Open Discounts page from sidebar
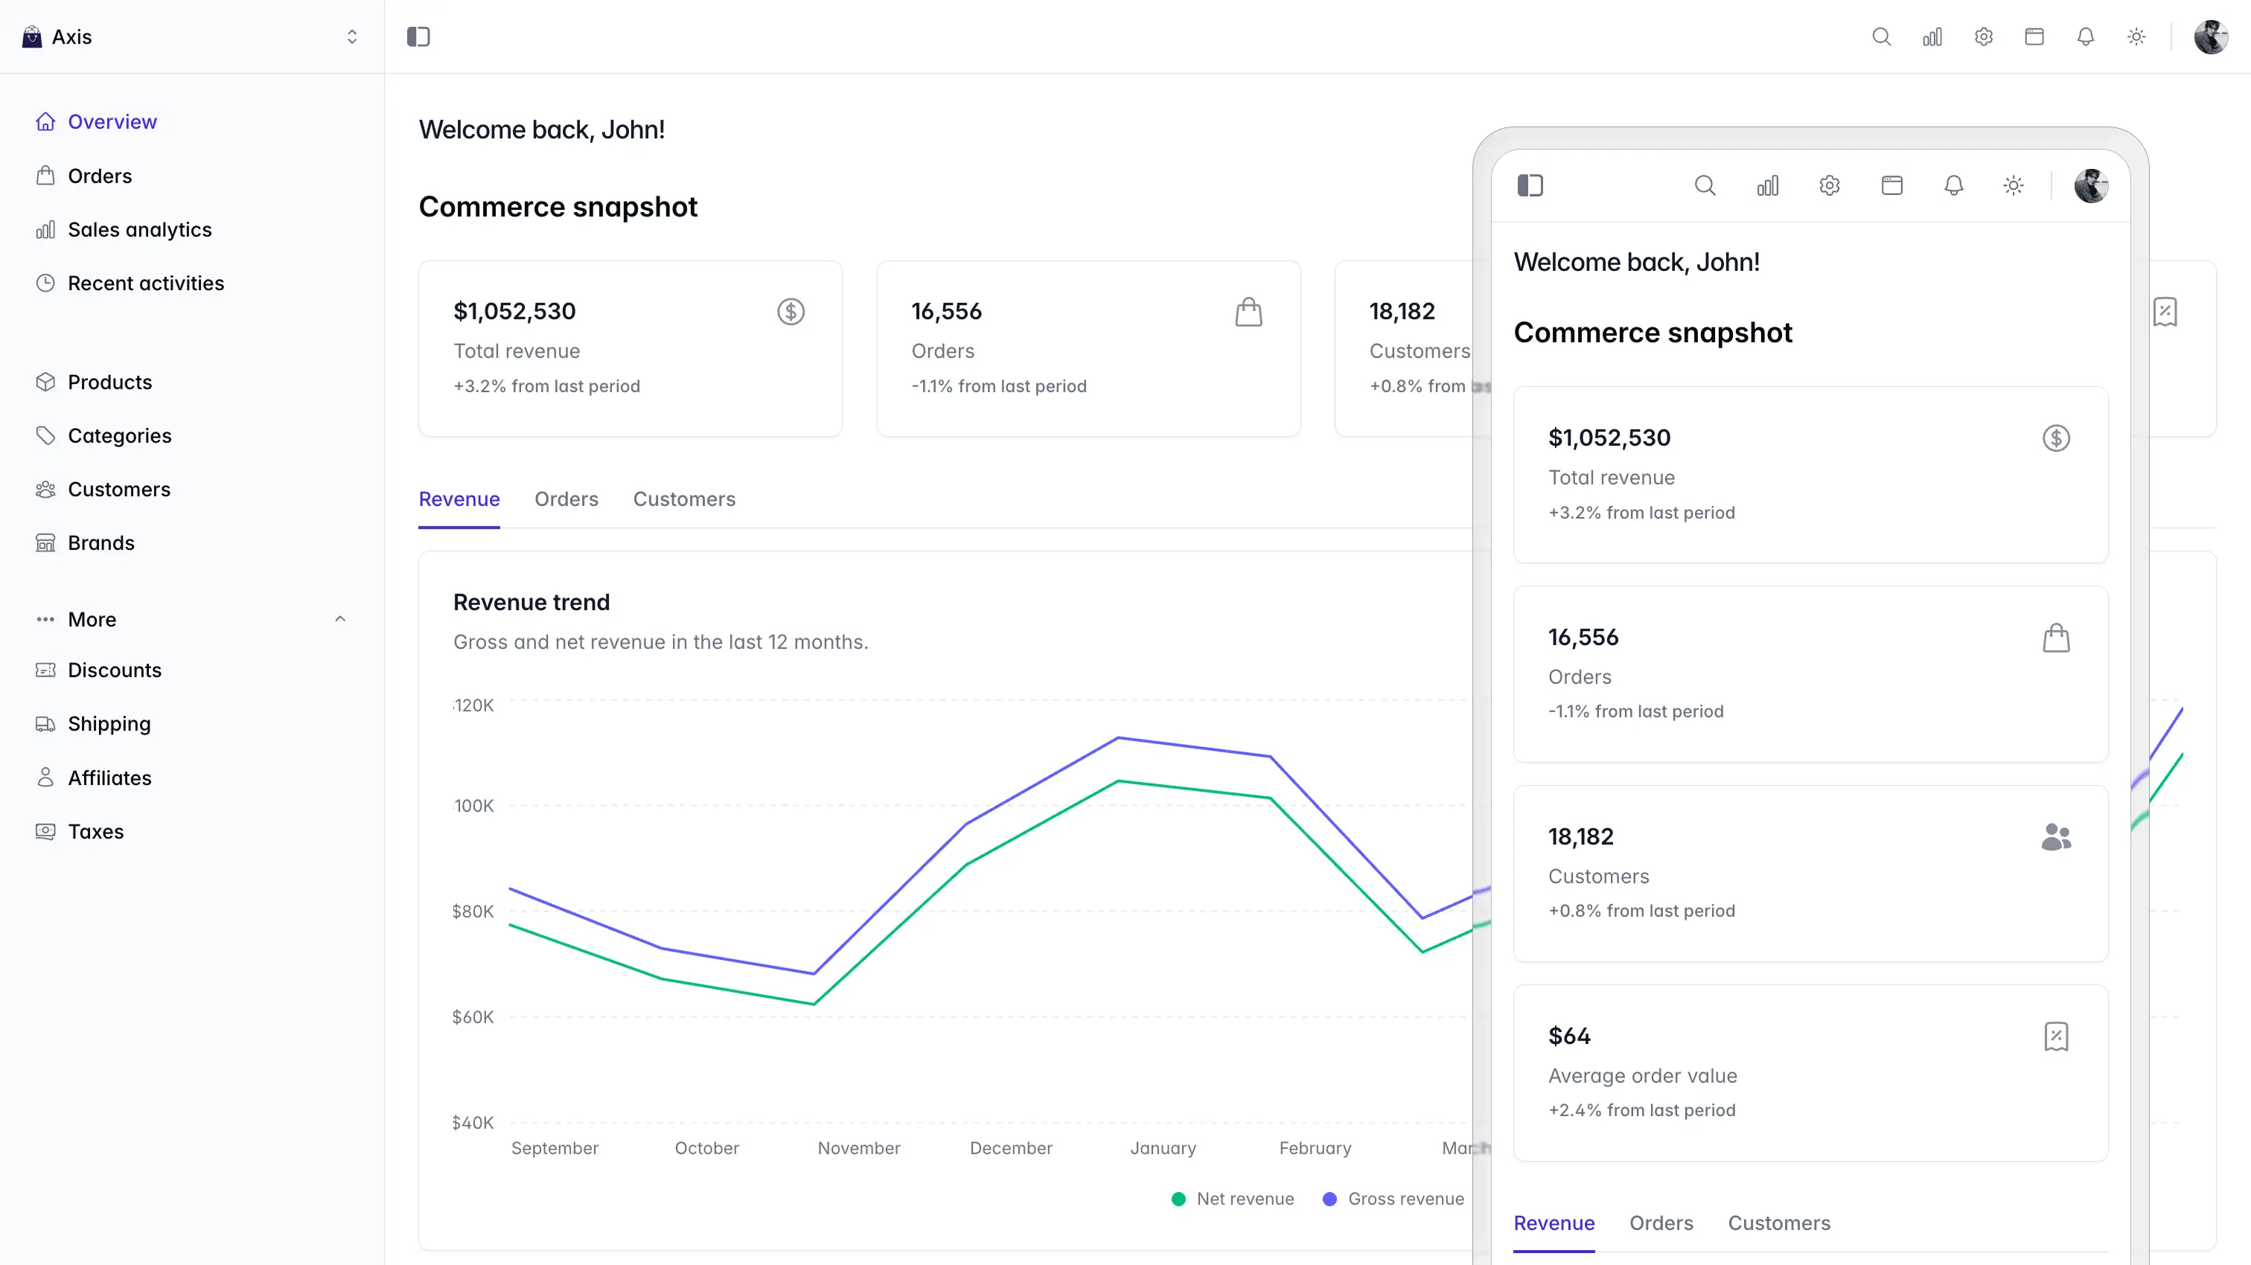This screenshot has width=2251, height=1265. (x=115, y=670)
